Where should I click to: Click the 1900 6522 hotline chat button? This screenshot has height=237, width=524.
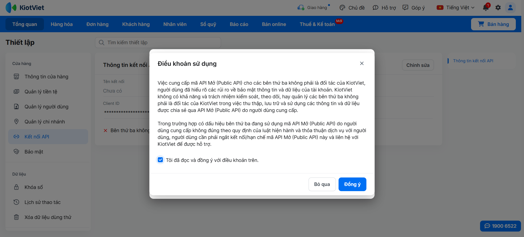tap(500, 226)
